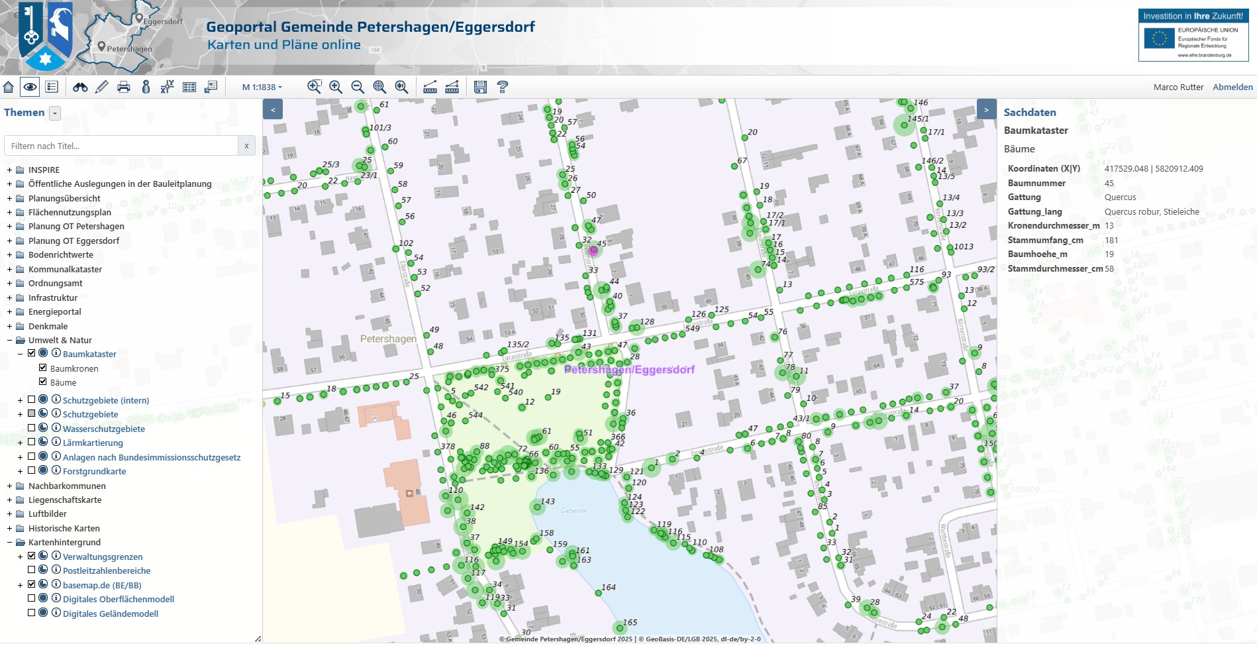Click the XY coordinates tool icon

(x=168, y=87)
